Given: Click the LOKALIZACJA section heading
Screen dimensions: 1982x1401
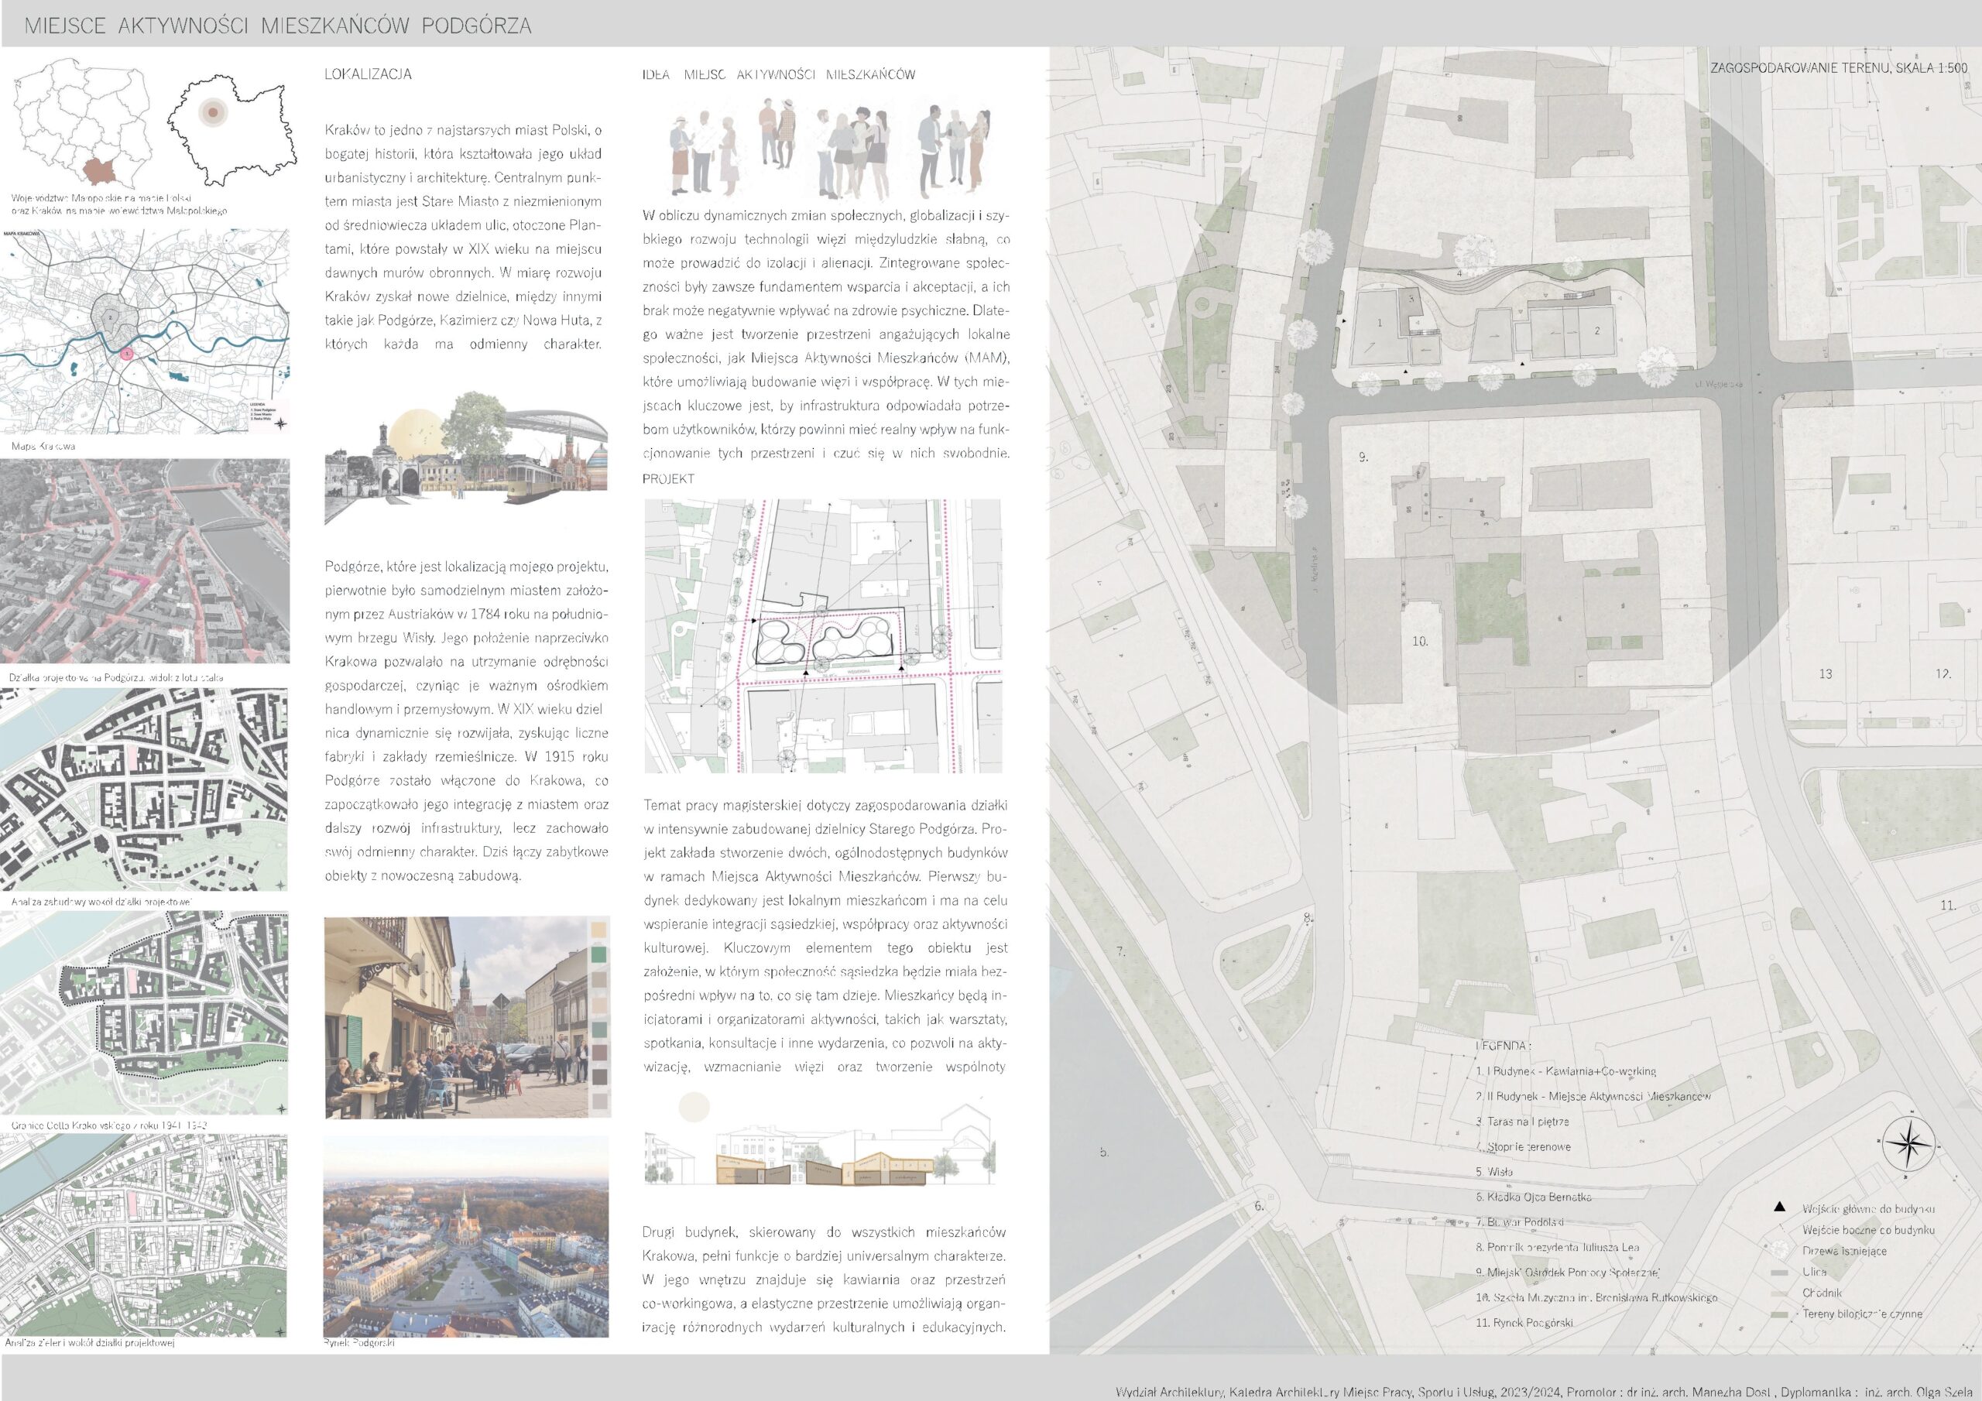Looking at the screenshot, I should 368,74.
